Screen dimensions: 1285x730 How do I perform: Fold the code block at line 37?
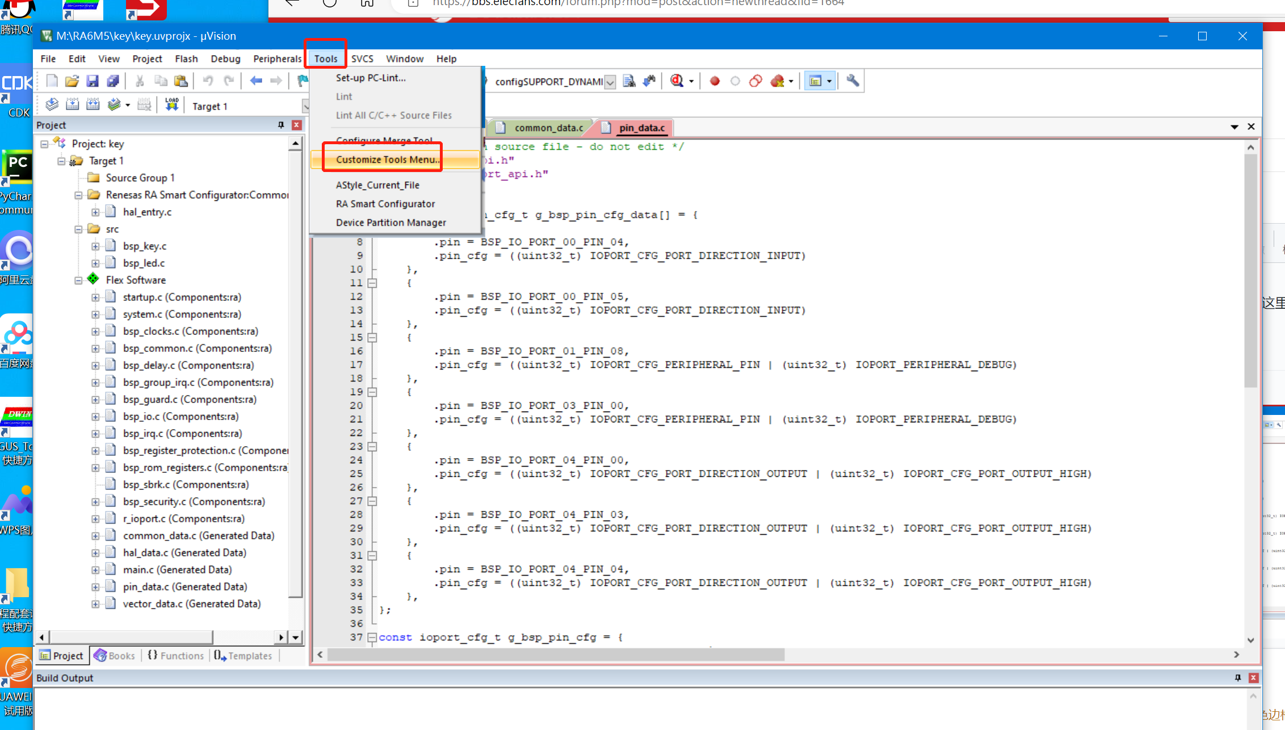[x=372, y=637]
